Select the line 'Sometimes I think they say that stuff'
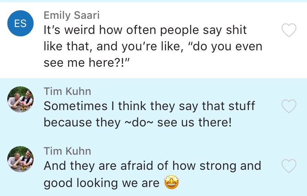 pyautogui.click(x=149, y=106)
